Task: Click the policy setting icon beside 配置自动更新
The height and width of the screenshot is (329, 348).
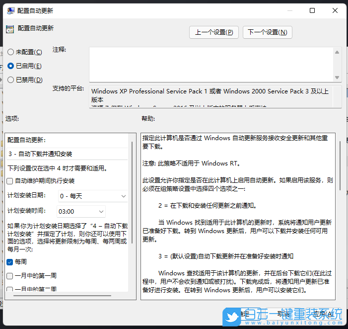Action: coord(10,29)
